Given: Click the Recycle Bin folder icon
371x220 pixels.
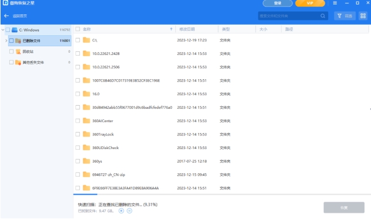Looking at the screenshot, I should (18, 52).
